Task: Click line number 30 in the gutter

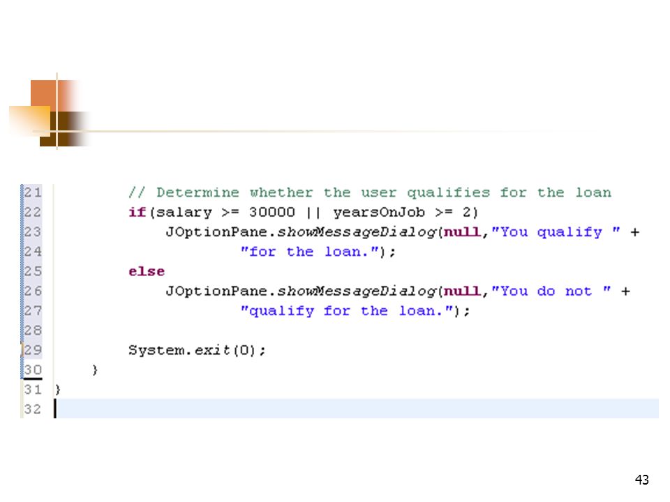Action: pyautogui.click(x=33, y=370)
